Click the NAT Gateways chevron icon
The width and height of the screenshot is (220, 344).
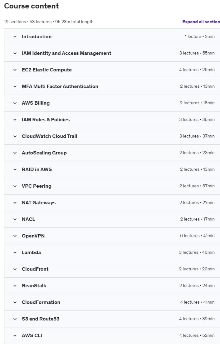click(15, 203)
